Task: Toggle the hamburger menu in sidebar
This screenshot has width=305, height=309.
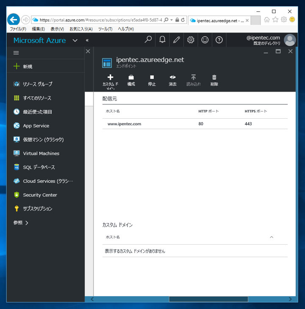Action: coord(16,53)
